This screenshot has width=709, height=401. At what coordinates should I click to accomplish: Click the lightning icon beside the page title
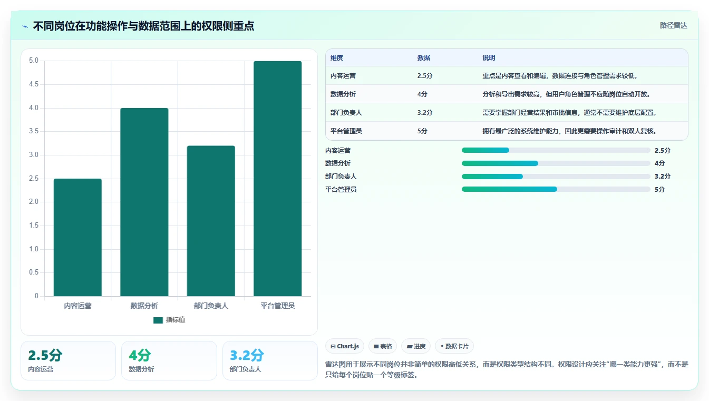click(25, 26)
